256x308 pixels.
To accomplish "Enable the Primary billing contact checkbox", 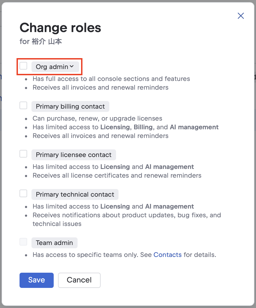I will tap(24, 105).
